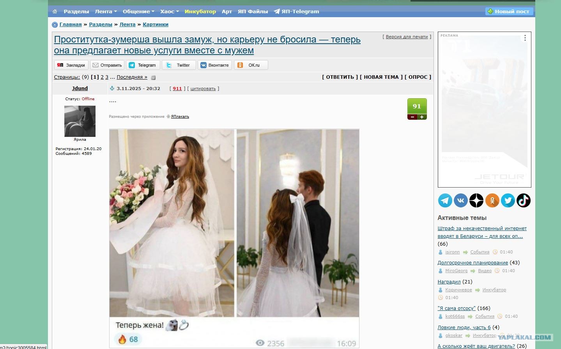The width and height of the screenshot is (561, 349).
Task: Open the Разделы navigation item
Action: [x=76, y=12]
